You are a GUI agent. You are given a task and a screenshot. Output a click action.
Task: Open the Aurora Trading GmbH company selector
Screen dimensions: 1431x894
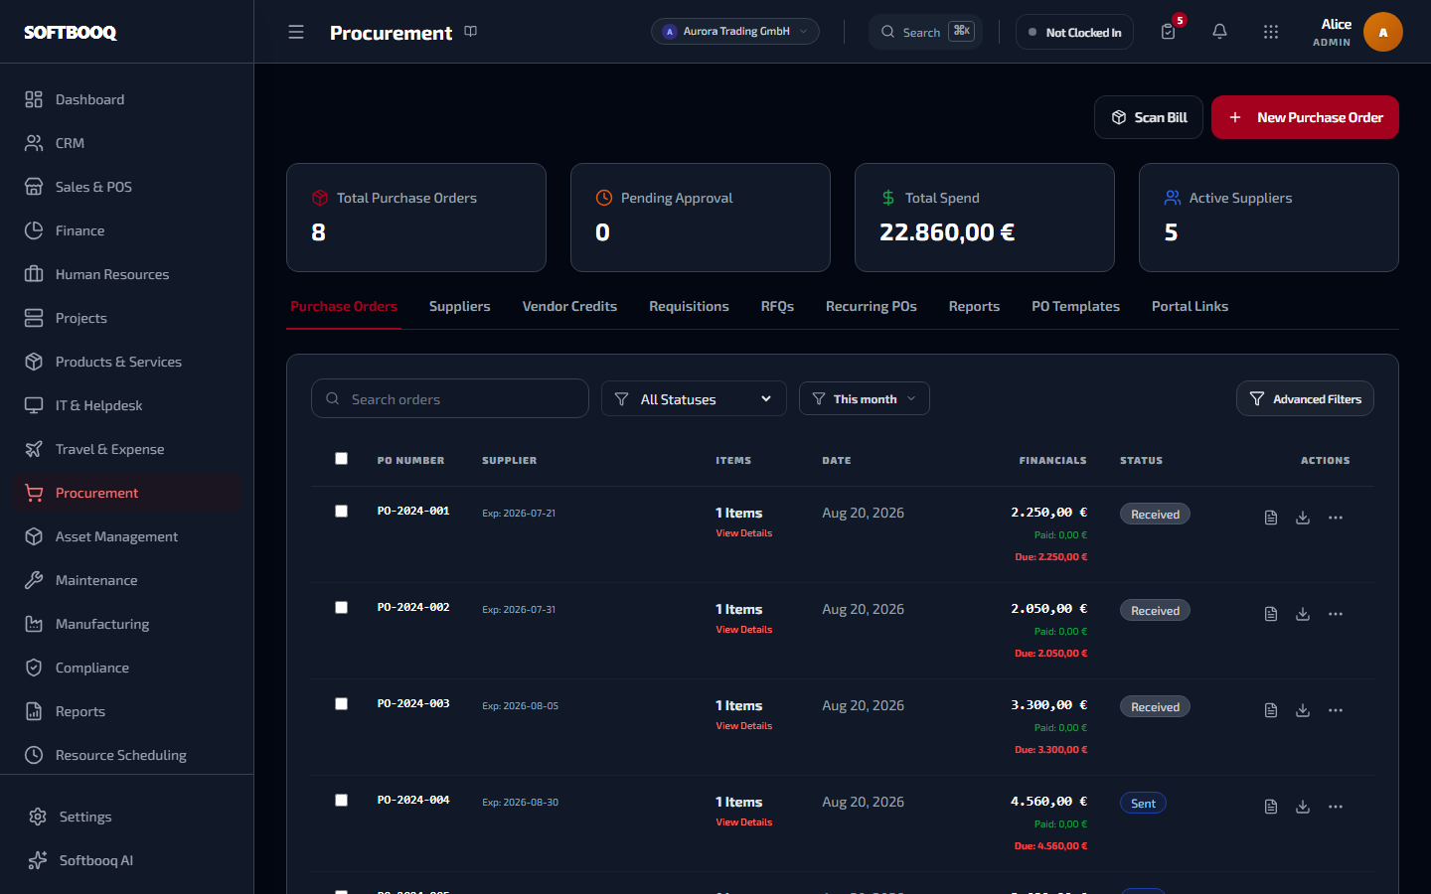[735, 32]
